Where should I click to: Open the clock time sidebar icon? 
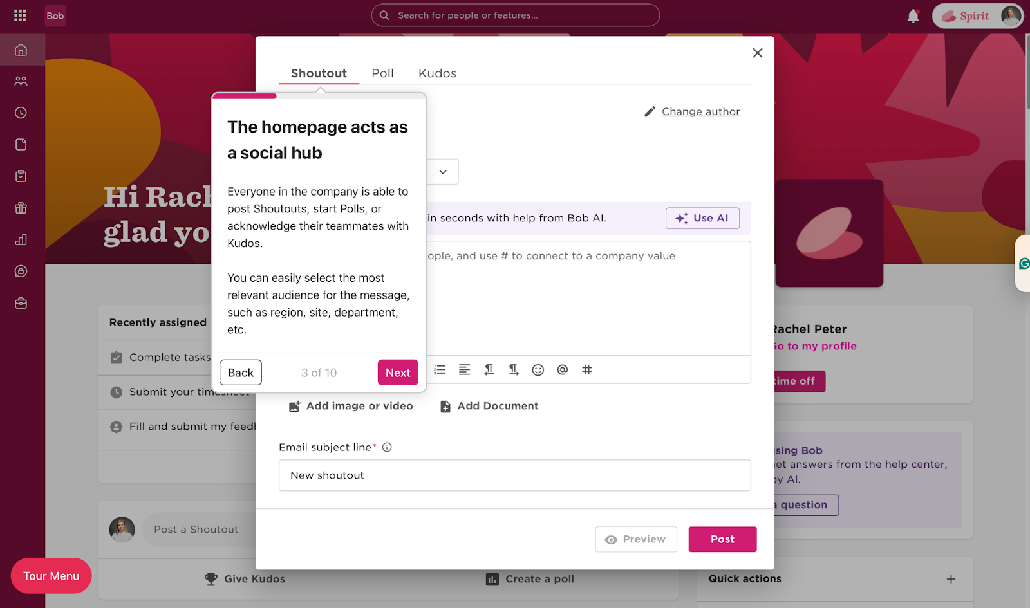(21, 113)
